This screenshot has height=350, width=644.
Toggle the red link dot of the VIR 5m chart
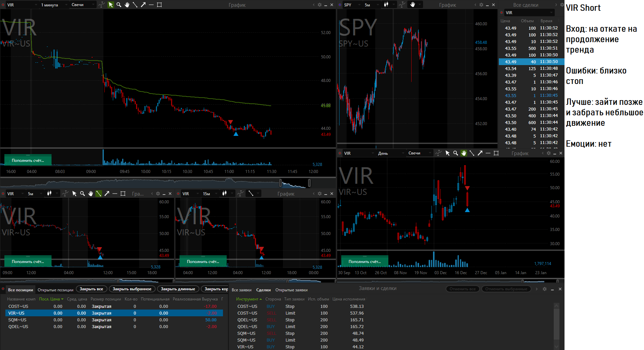pyautogui.click(x=3, y=194)
